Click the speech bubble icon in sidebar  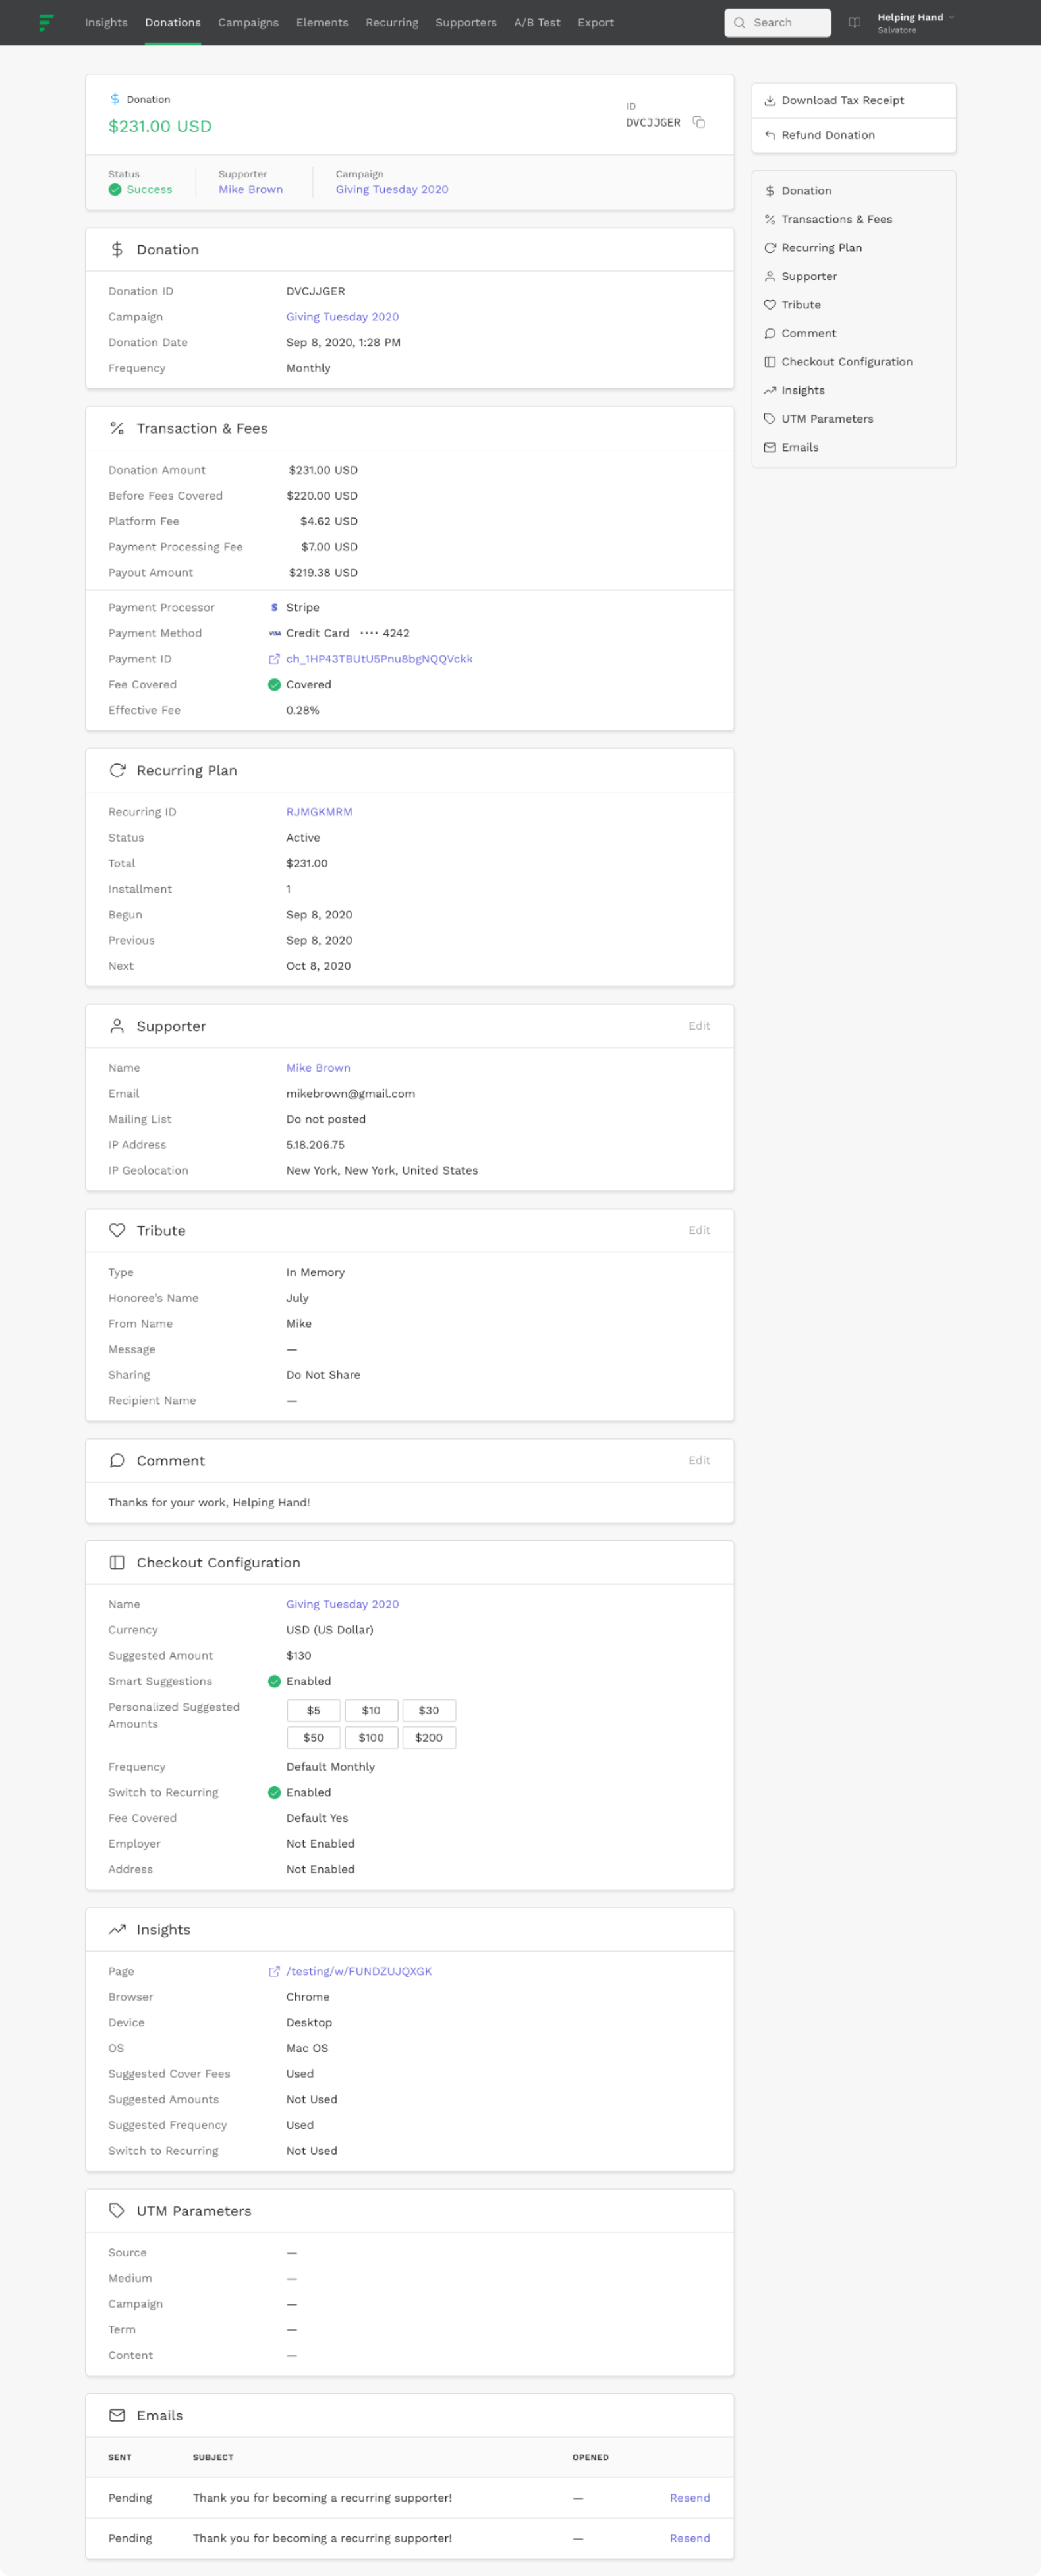(x=770, y=333)
